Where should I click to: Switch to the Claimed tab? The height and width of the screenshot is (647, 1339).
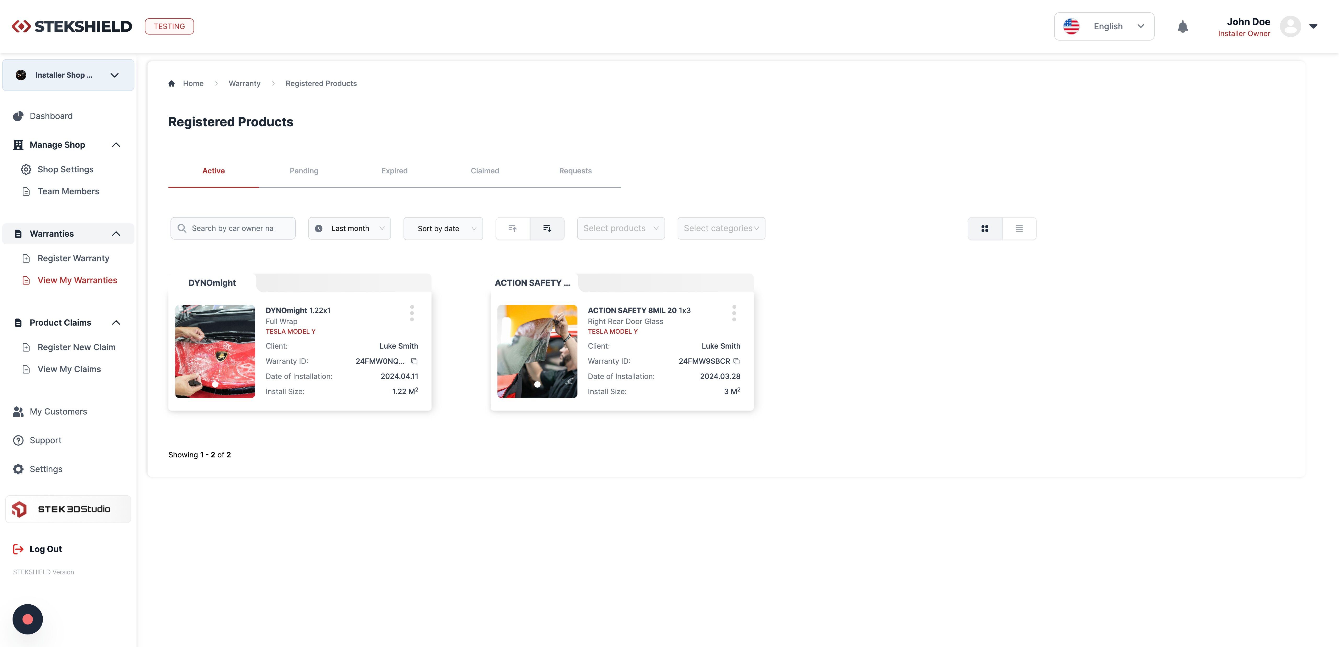point(485,171)
